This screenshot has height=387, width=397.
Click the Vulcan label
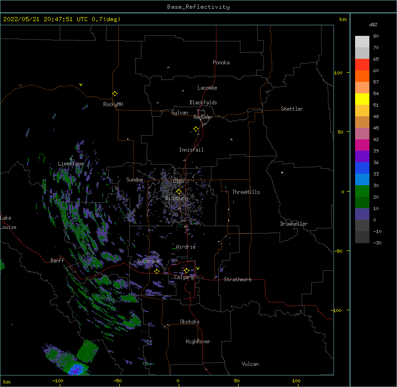pyautogui.click(x=250, y=364)
